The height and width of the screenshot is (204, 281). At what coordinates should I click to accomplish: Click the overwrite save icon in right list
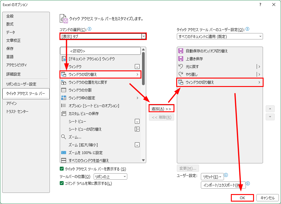click(181, 59)
